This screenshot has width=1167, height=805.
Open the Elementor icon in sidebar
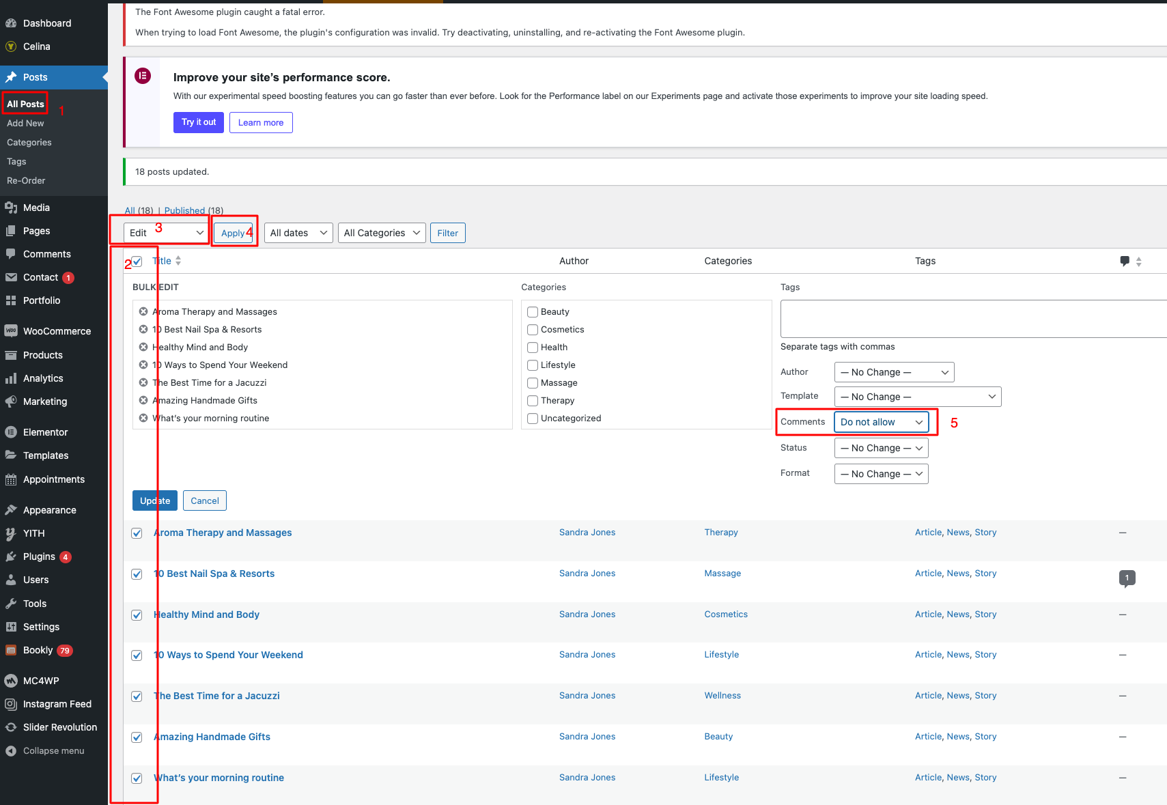(x=11, y=432)
